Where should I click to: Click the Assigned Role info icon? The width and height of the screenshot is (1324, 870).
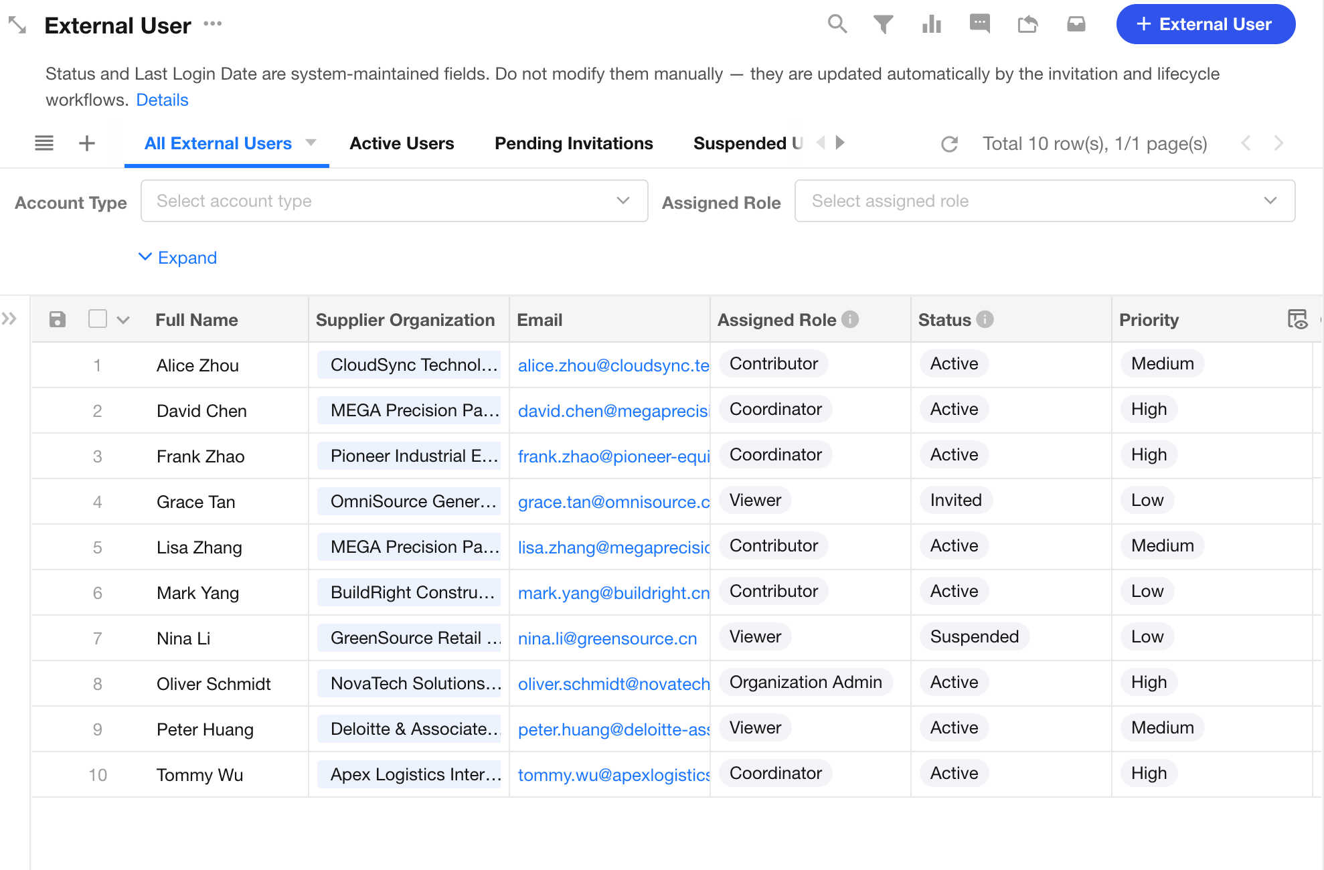click(850, 319)
